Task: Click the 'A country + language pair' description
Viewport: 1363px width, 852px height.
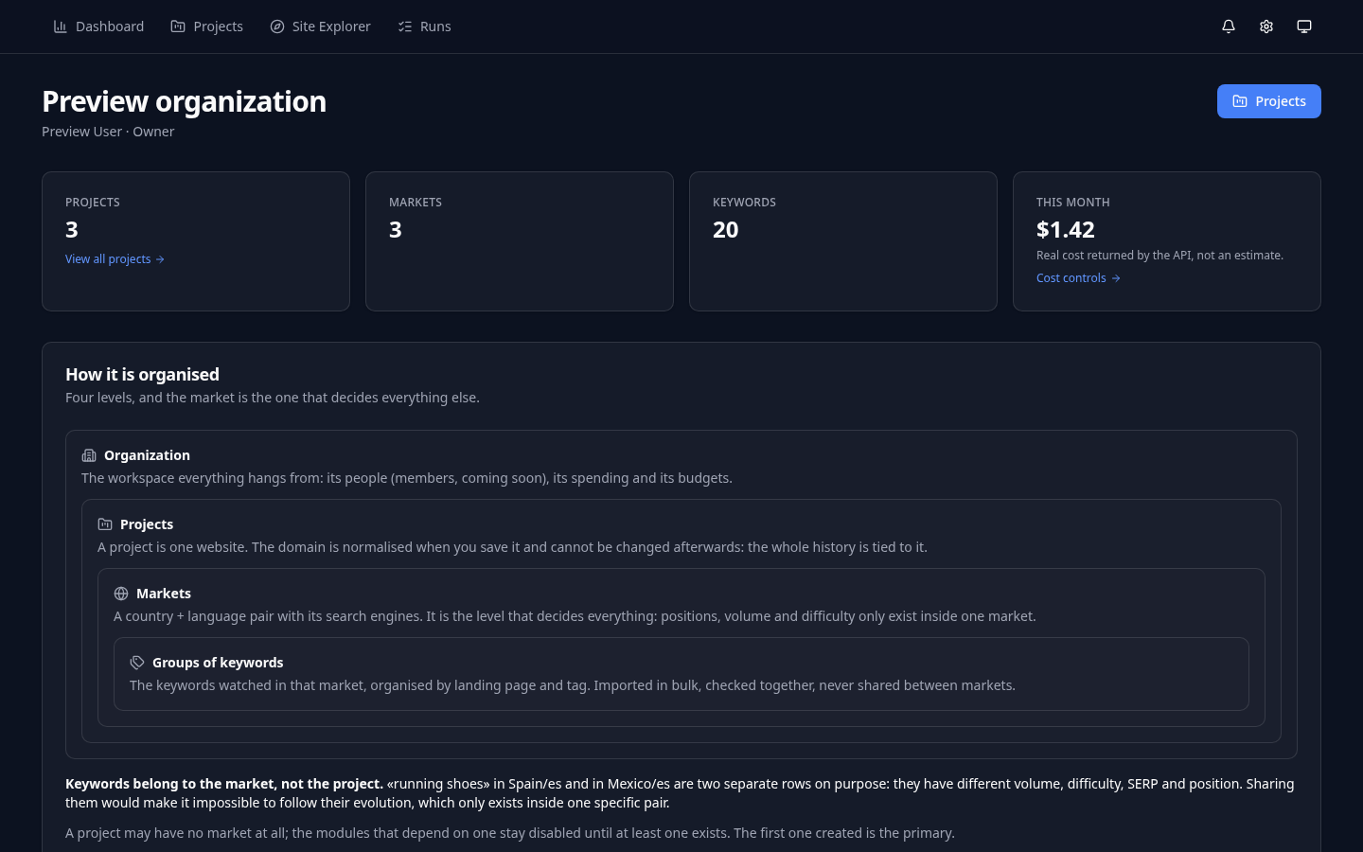Action: click(x=575, y=616)
